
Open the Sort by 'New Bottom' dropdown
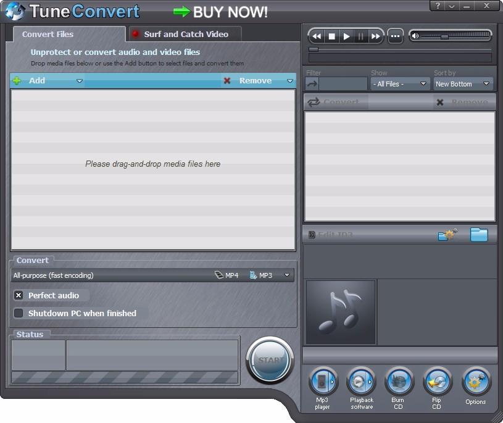[463, 84]
